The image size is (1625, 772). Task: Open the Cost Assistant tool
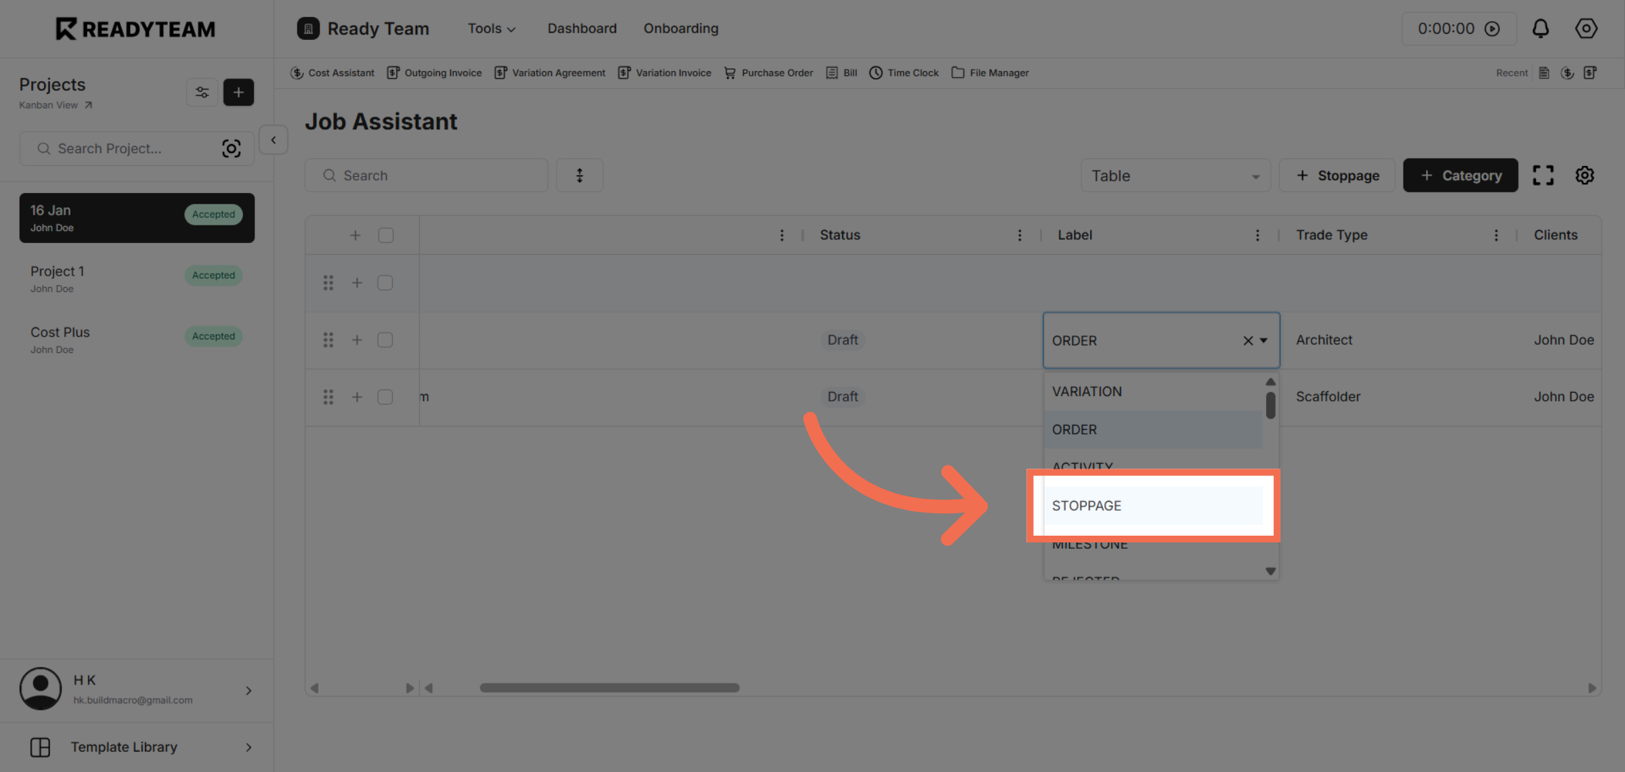[332, 72]
